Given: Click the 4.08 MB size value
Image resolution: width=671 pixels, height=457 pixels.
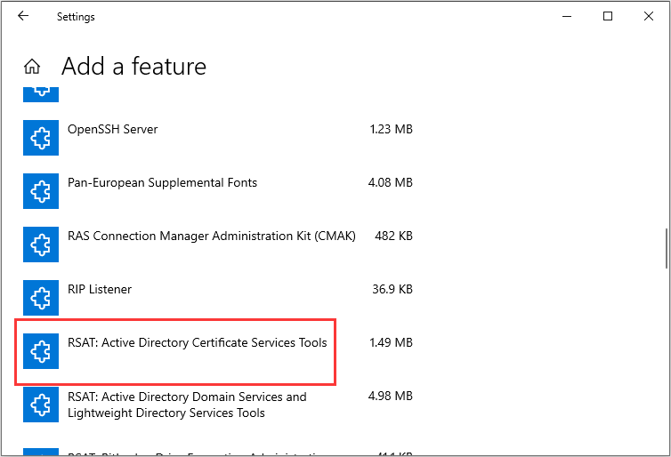Looking at the screenshot, I should click(x=391, y=182).
